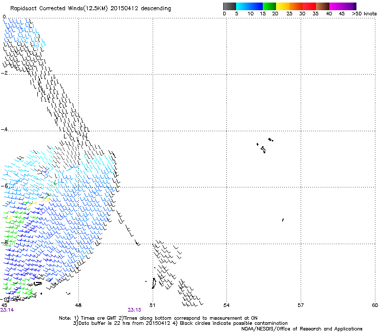This screenshot has height=332, width=379.
Task: Click the island cluster east of longitude 54
Action: [x=265, y=146]
